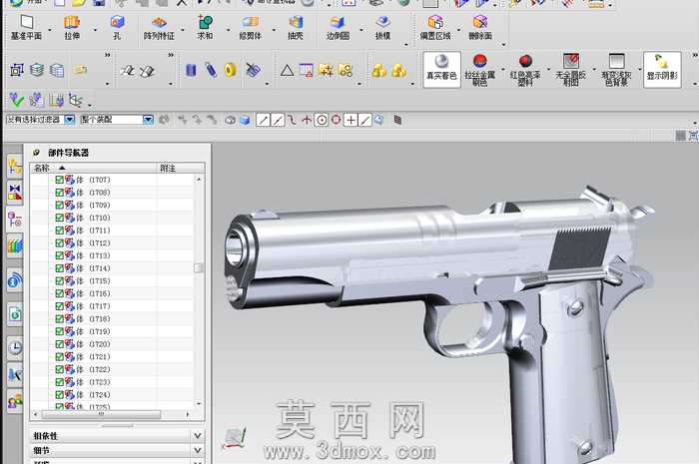Viewport: 699px width, 464px height.
Task: Open the 阵列特征 pattern feature tool
Action: [x=159, y=28]
